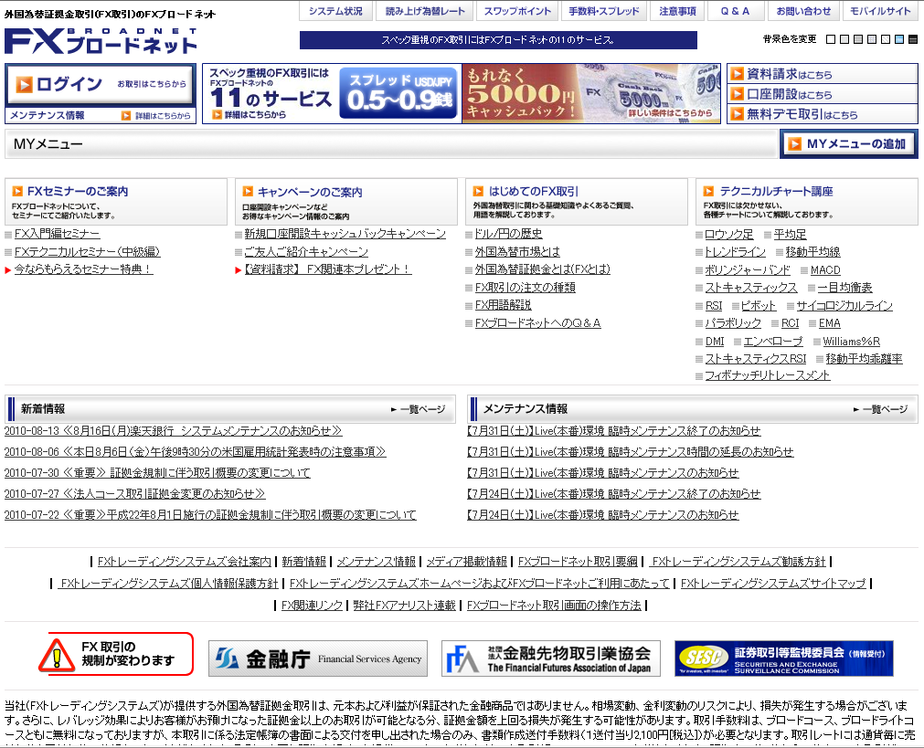Click the orange icon beside テクニカルチャート講座

[708, 191]
